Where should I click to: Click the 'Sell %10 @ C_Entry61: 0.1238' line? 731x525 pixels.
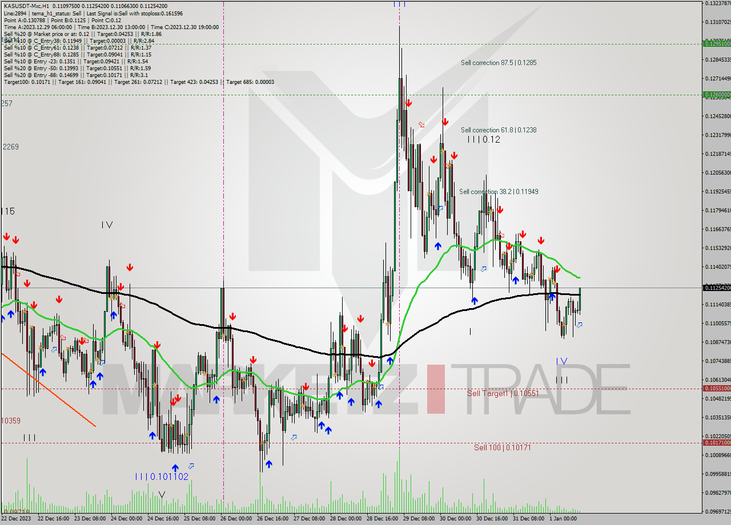pos(77,47)
